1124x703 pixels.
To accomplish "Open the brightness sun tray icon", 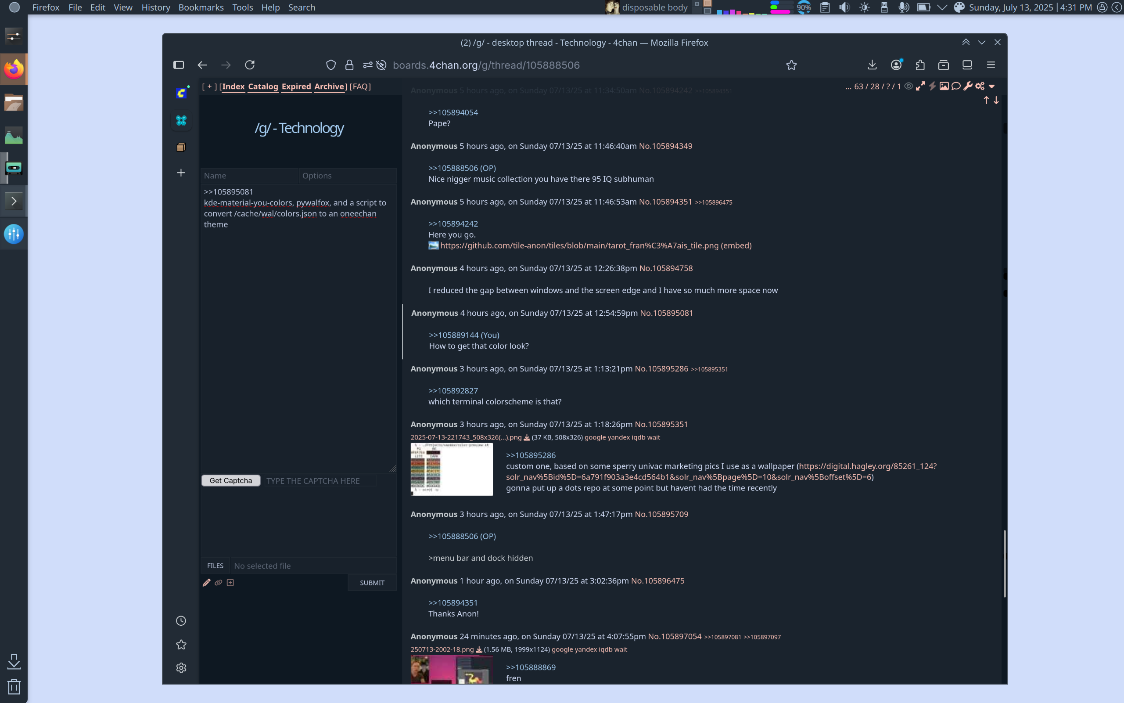I will [864, 7].
